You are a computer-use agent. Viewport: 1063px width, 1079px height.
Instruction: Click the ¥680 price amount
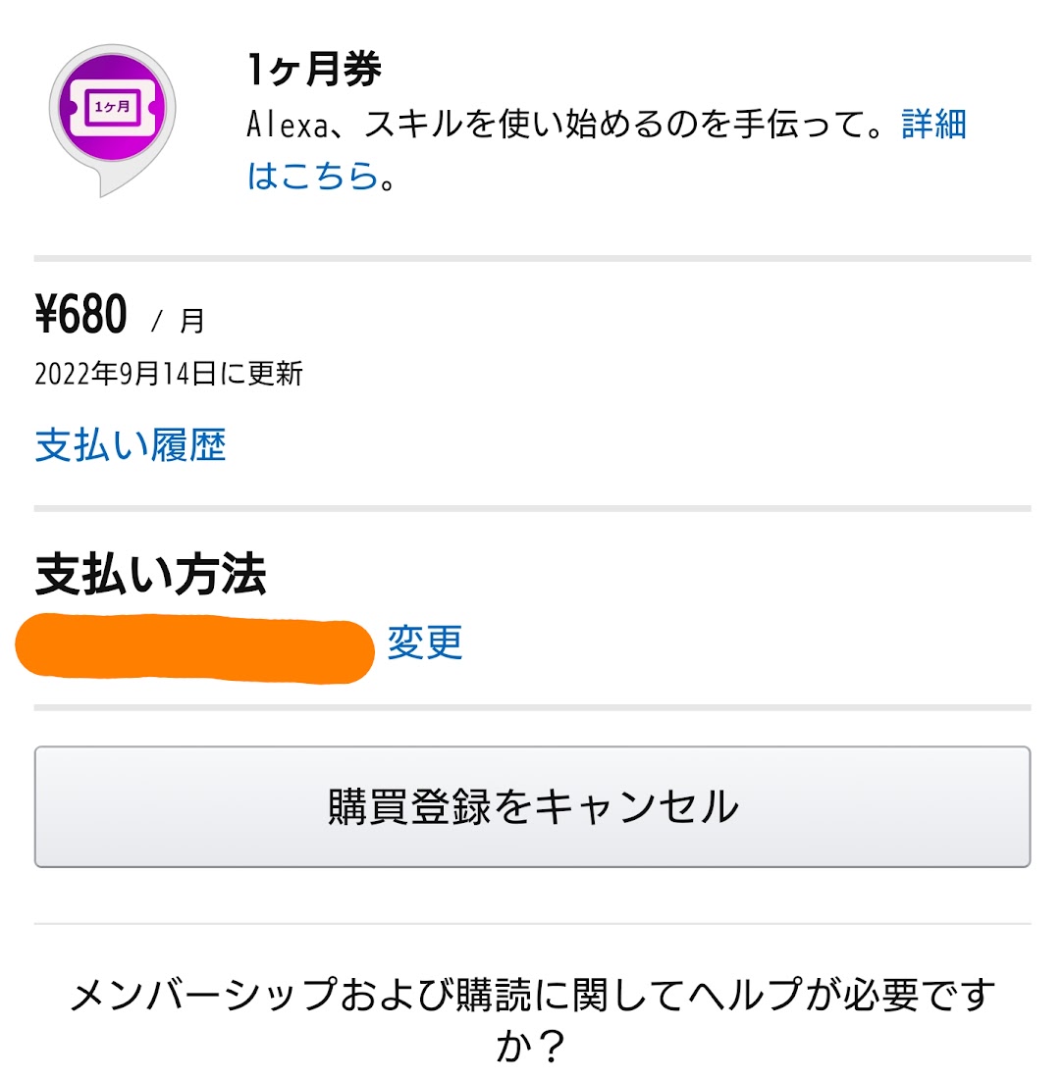click(x=81, y=315)
